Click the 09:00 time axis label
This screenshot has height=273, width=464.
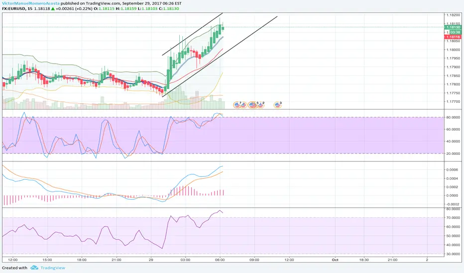(x=254, y=260)
